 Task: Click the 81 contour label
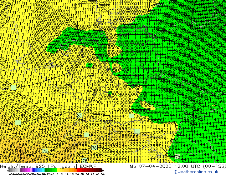coord(79,115)
